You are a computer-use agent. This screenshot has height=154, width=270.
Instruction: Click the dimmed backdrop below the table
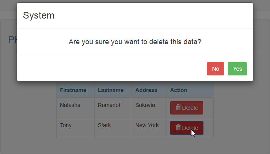coord(135,146)
